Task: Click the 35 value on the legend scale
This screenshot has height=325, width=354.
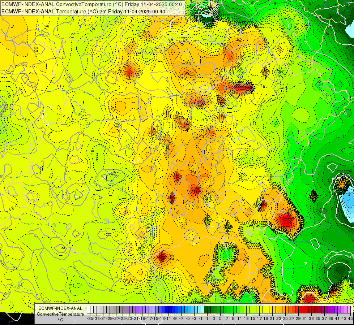Action: [x=318, y=318]
